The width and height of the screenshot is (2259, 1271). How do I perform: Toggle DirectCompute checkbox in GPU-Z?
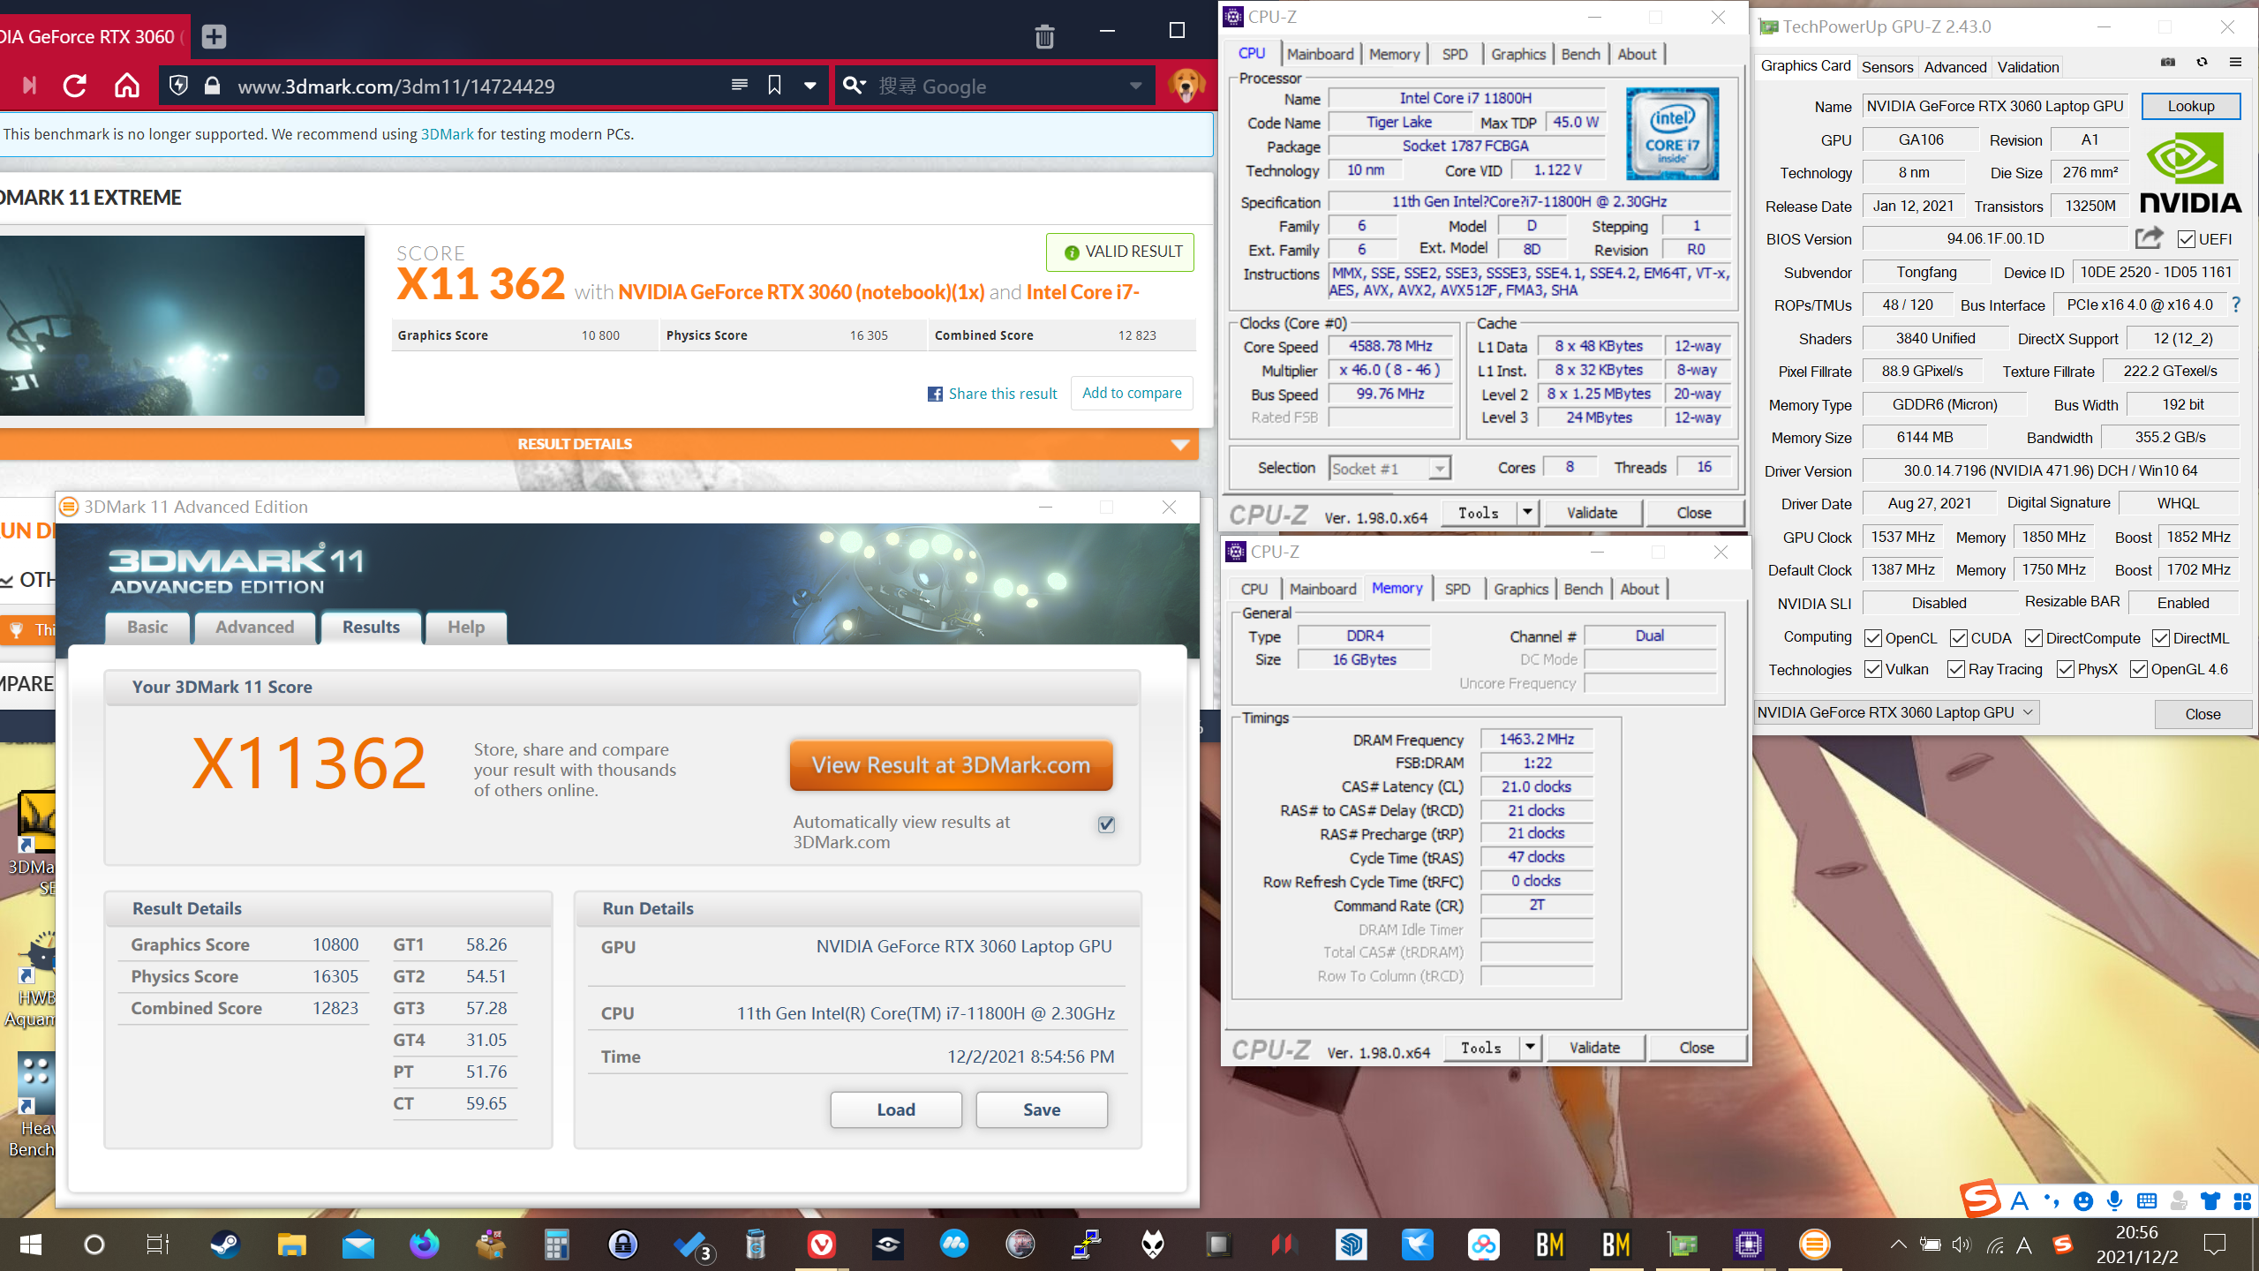coord(2033,638)
